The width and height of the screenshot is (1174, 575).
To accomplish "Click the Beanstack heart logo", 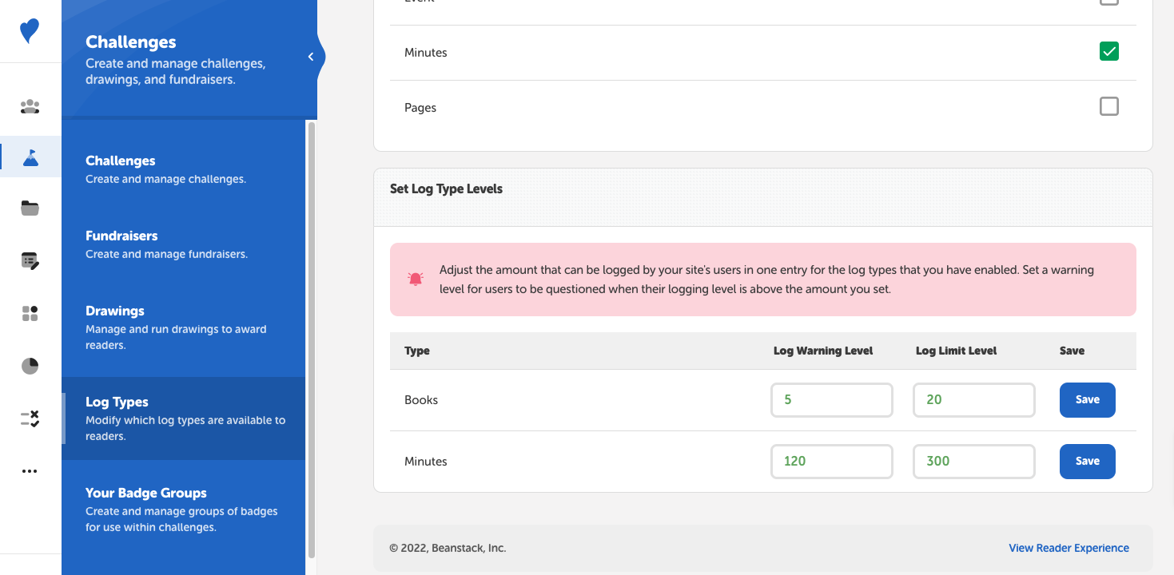I will (x=30, y=30).
